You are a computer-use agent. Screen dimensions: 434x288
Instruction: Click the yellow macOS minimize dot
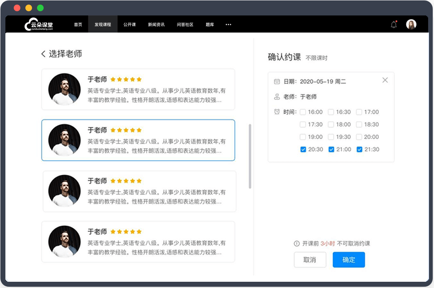point(29,8)
